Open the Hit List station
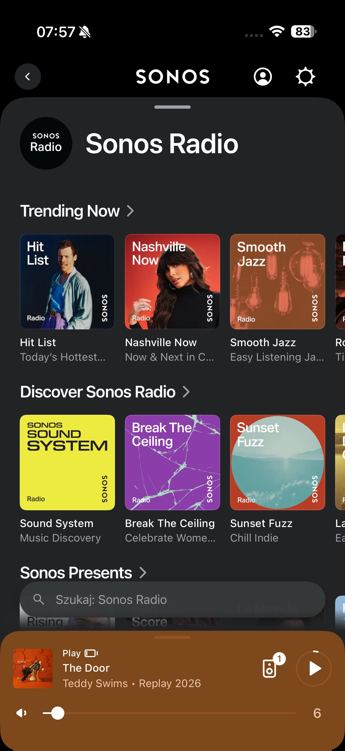This screenshot has height=751, width=345. (x=67, y=282)
